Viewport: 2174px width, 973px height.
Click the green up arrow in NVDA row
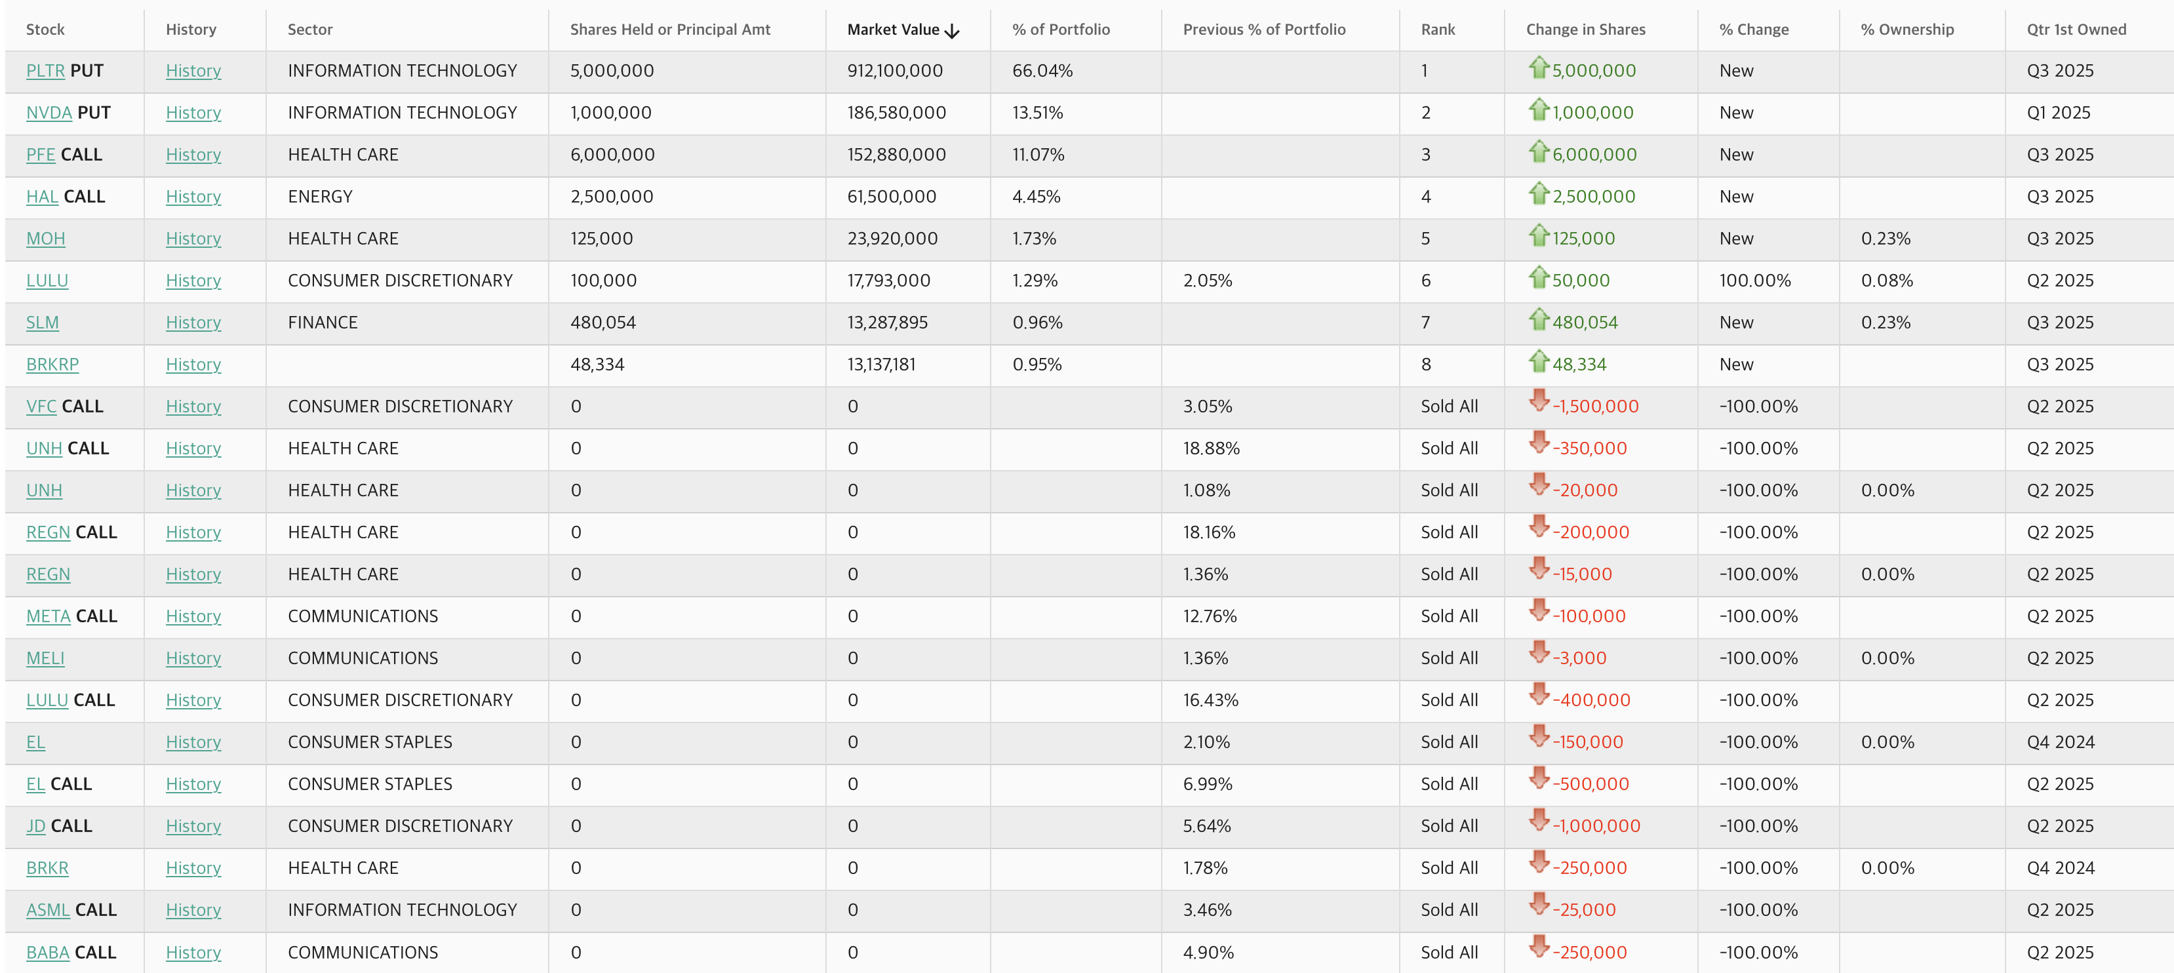coord(1539,109)
